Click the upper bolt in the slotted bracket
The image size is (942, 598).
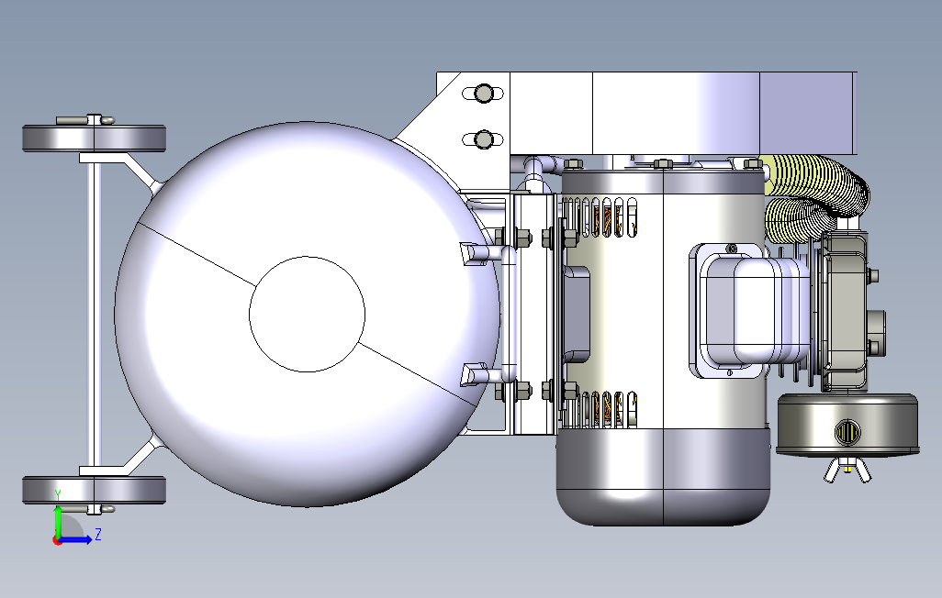484,94
